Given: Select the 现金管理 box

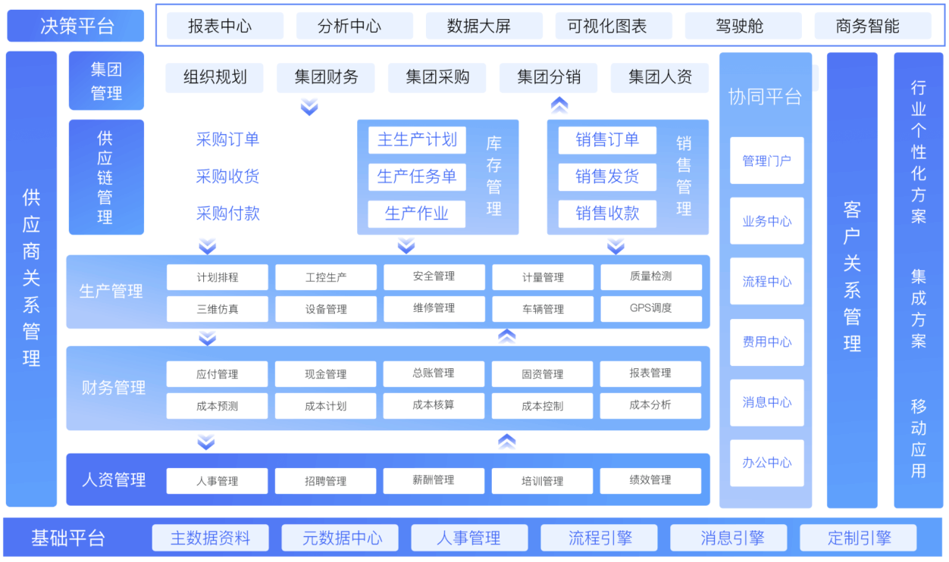Looking at the screenshot, I should tap(326, 374).
